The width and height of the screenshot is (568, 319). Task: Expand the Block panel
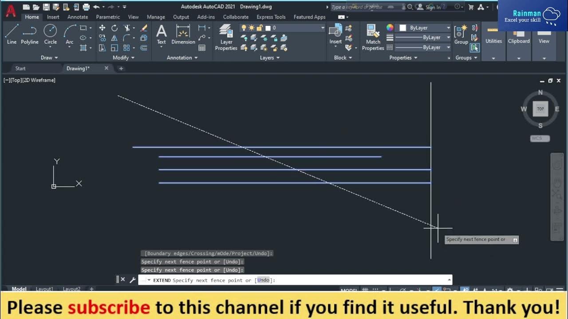pyautogui.click(x=343, y=58)
